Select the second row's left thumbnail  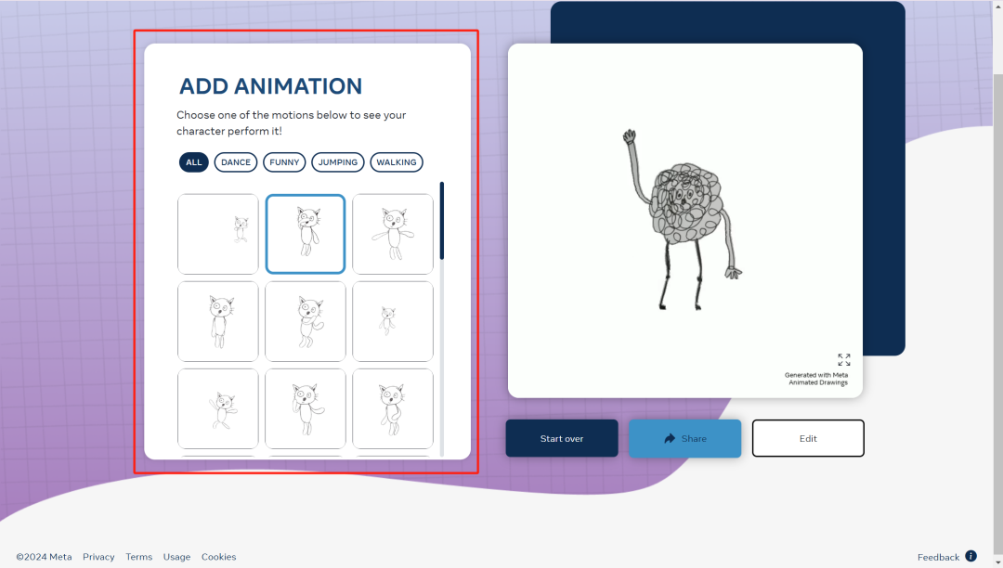[218, 321]
